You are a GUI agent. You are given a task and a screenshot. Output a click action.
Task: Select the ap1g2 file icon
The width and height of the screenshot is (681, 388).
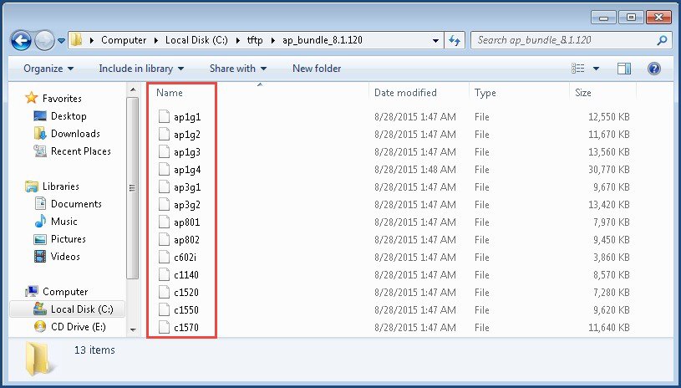(x=164, y=135)
